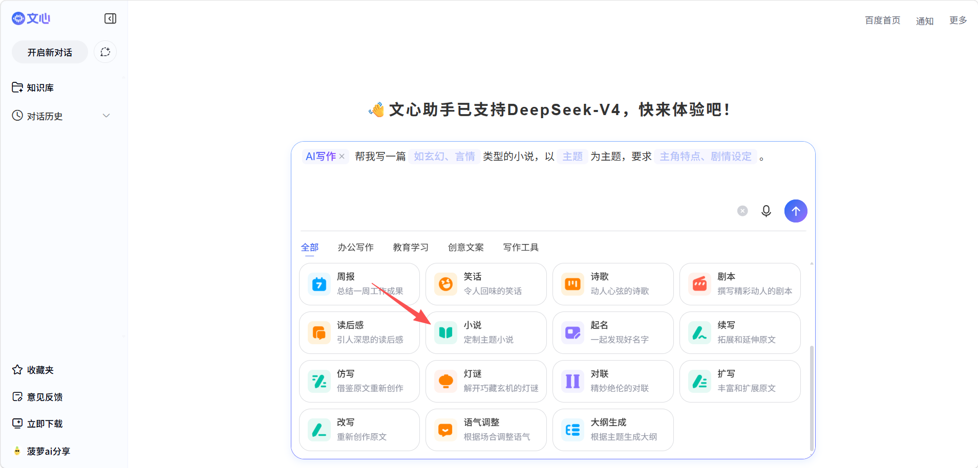Click the templates list scrollbar
978x468 pixels.
tap(812, 398)
